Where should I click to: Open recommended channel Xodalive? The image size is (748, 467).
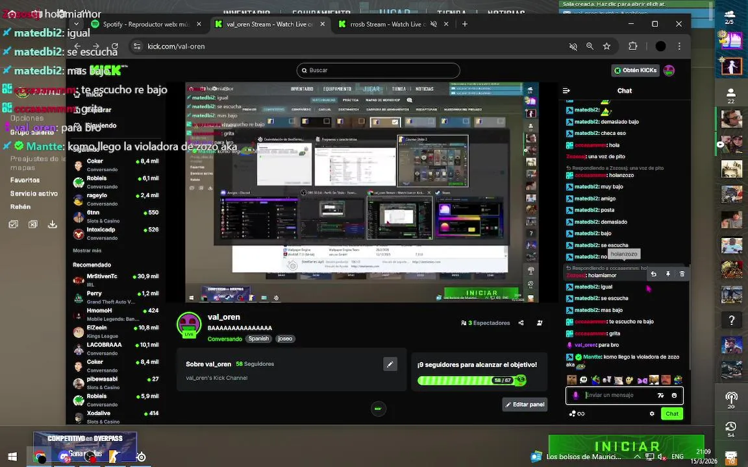click(116, 417)
